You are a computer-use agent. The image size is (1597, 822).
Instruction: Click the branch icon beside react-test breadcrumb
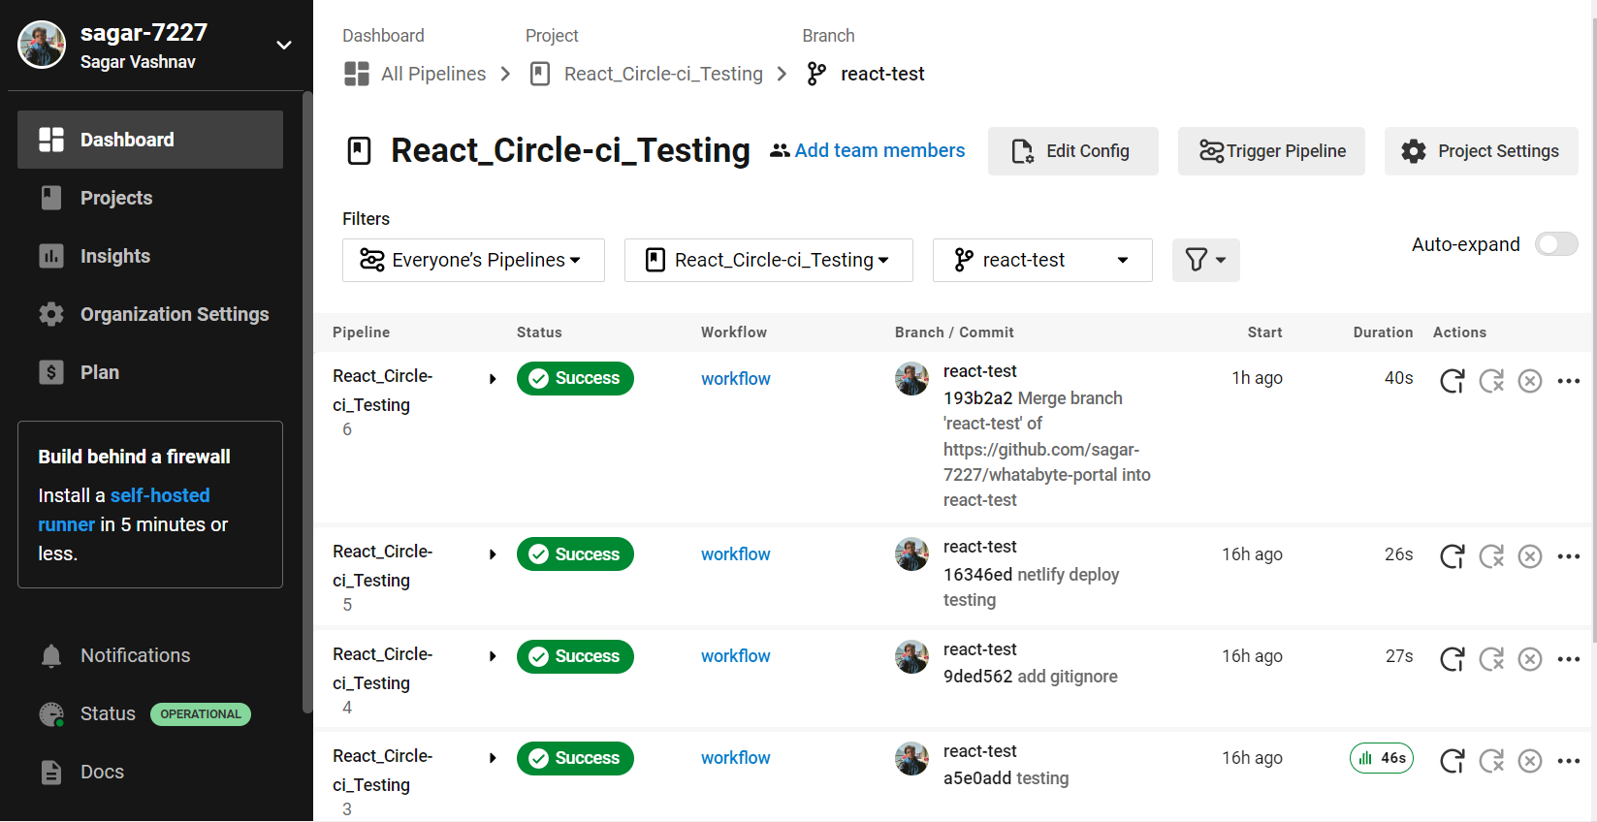click(816, 74)
